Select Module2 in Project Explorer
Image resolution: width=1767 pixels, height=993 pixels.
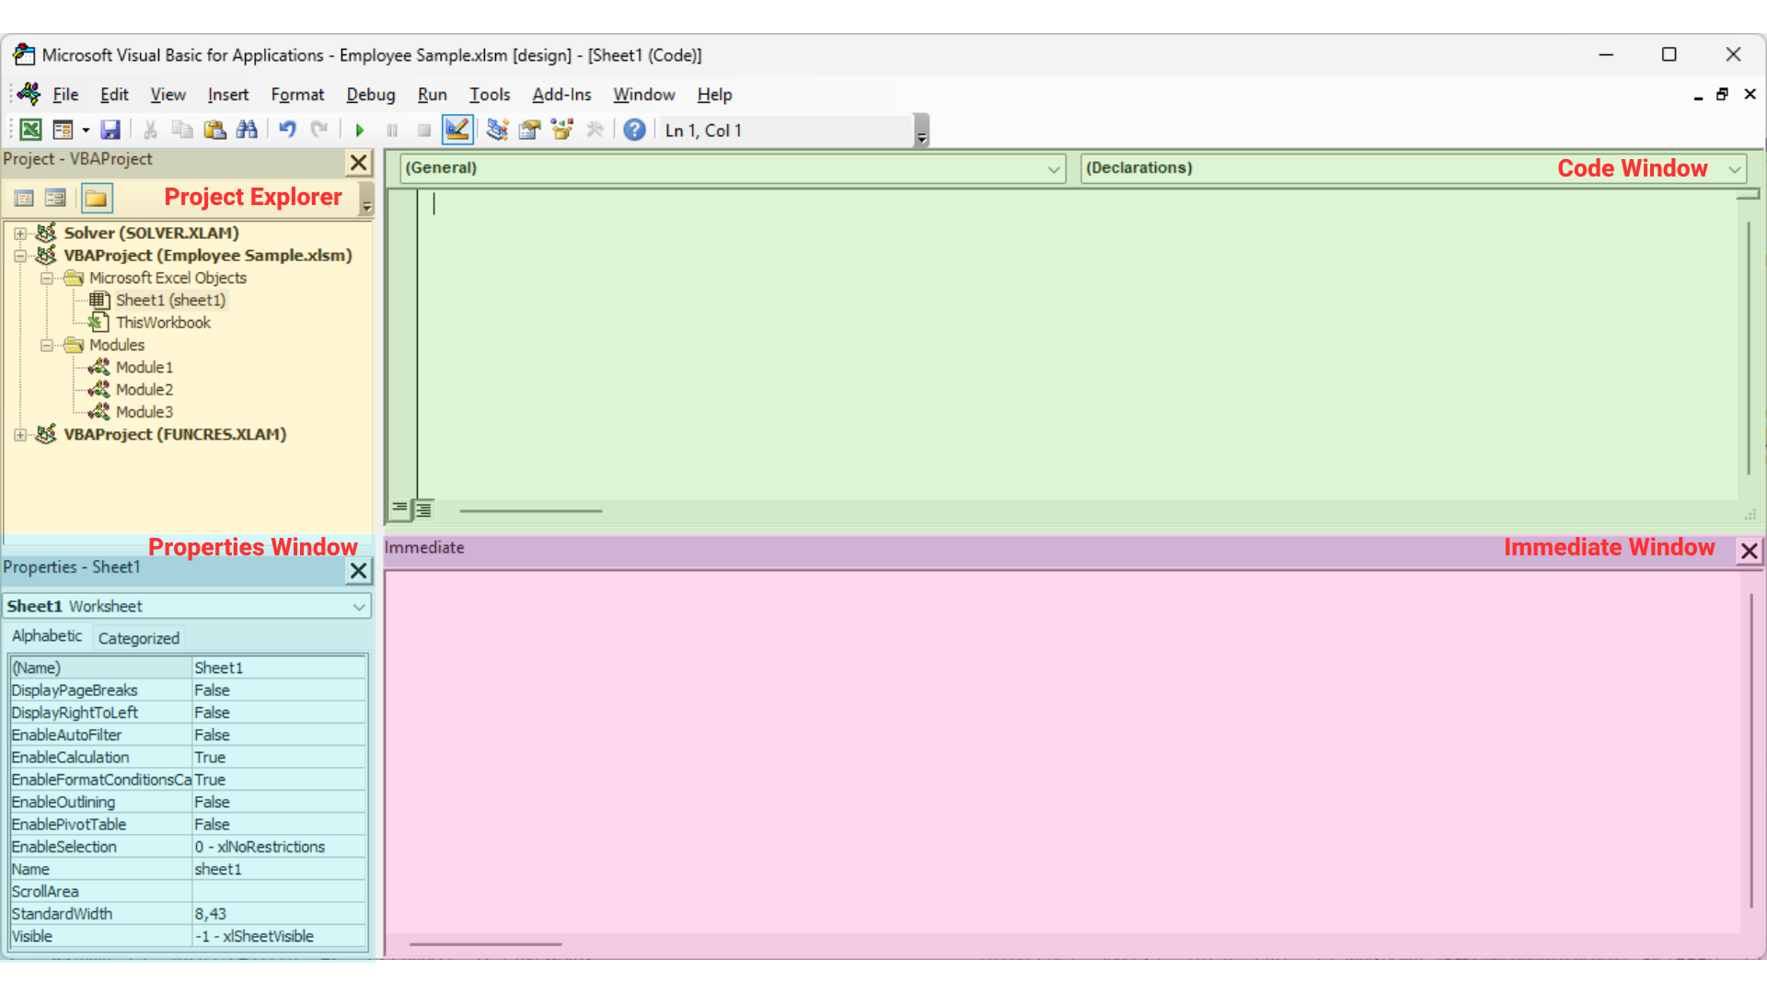[144, 390]
